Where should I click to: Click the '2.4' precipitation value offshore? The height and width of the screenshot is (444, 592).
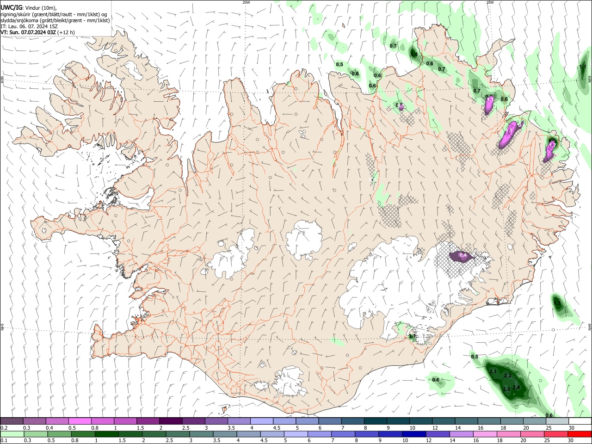tap(517, 387)
